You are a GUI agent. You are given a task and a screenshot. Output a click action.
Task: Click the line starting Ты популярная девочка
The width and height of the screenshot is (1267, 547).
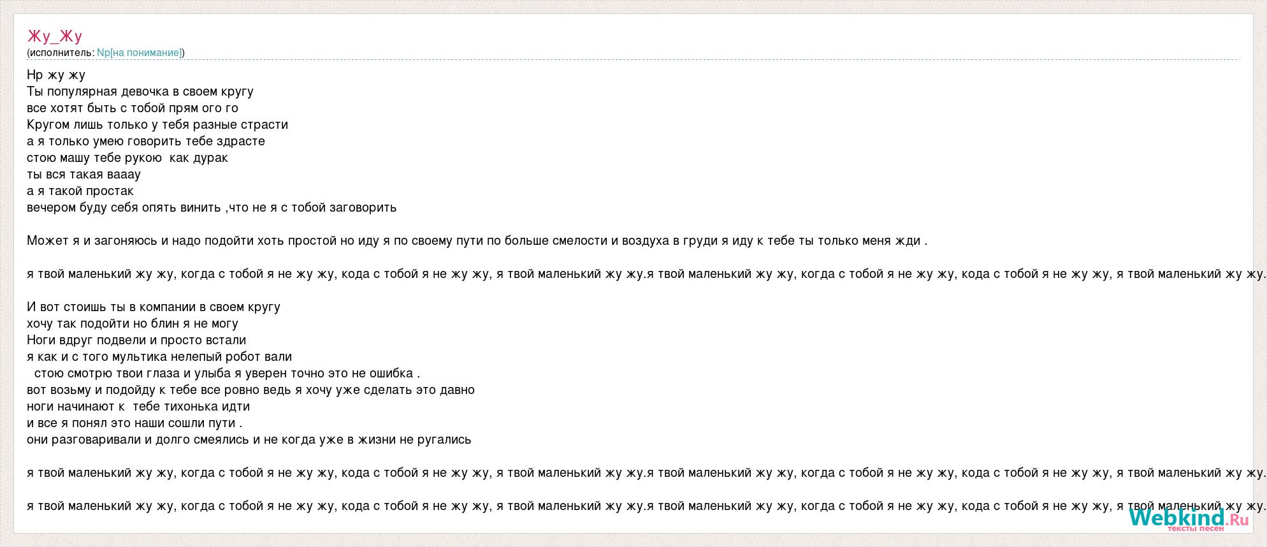point(140,92)
